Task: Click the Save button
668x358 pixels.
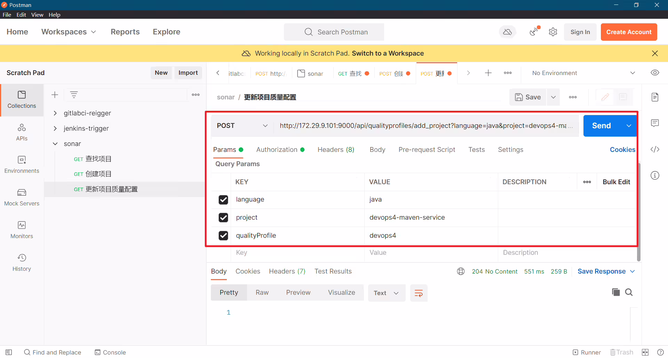Action: coord(528,97)
